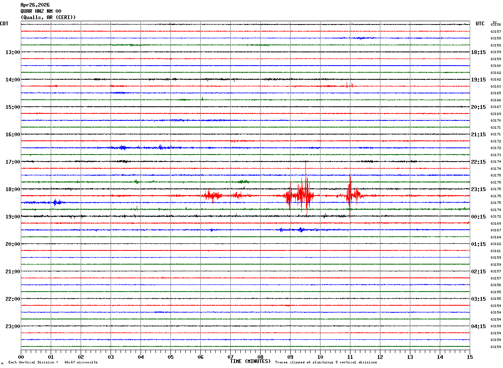Click minute 15 on the time axis

(470, 357)
